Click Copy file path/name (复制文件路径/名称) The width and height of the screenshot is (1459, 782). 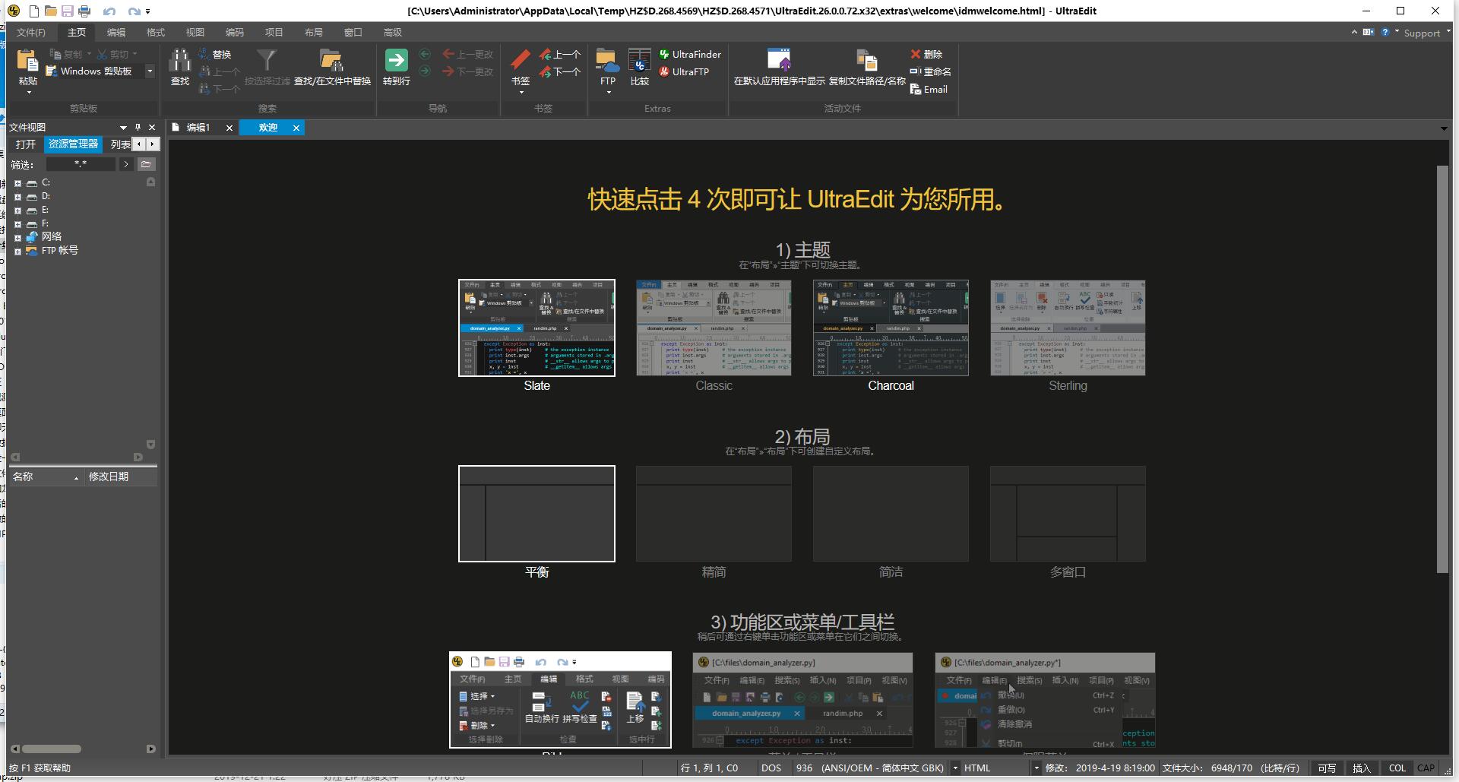click(x=867, y=67)
